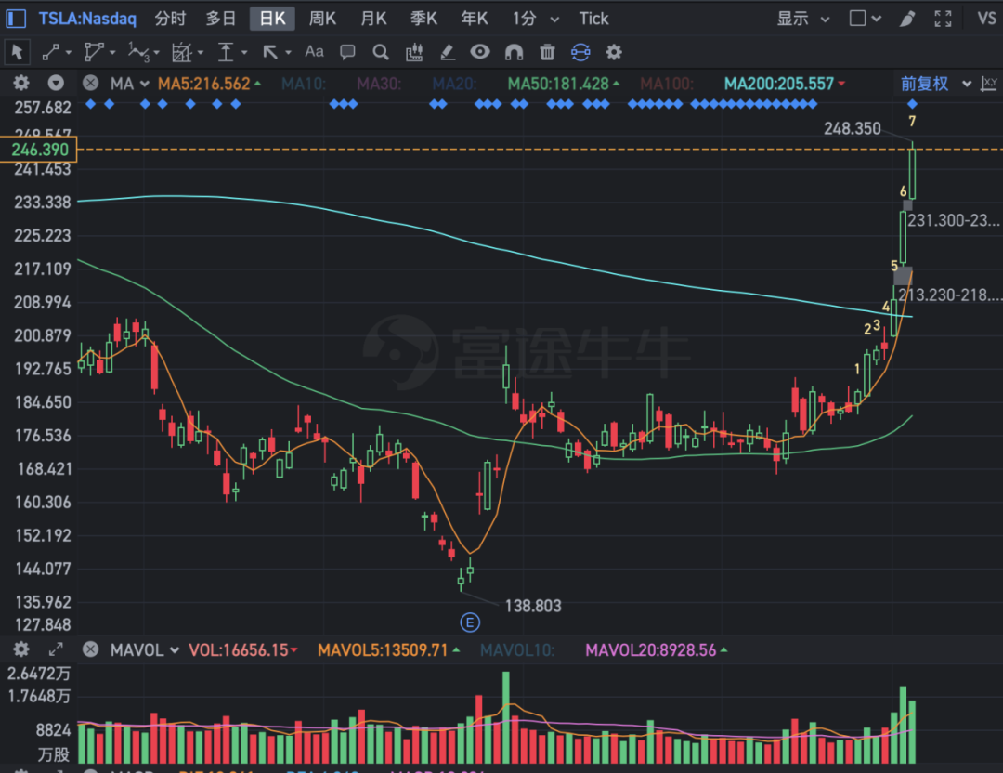The width and height of the screenshot is (1003, 773).
Task: Open the candlestick ruler measure tool
Action: (414, 52)
